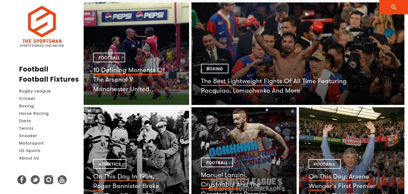Screen dimensions: 408x194
Task: Click the ATHLETICS category tag
Action: click(x=110, y=164)
